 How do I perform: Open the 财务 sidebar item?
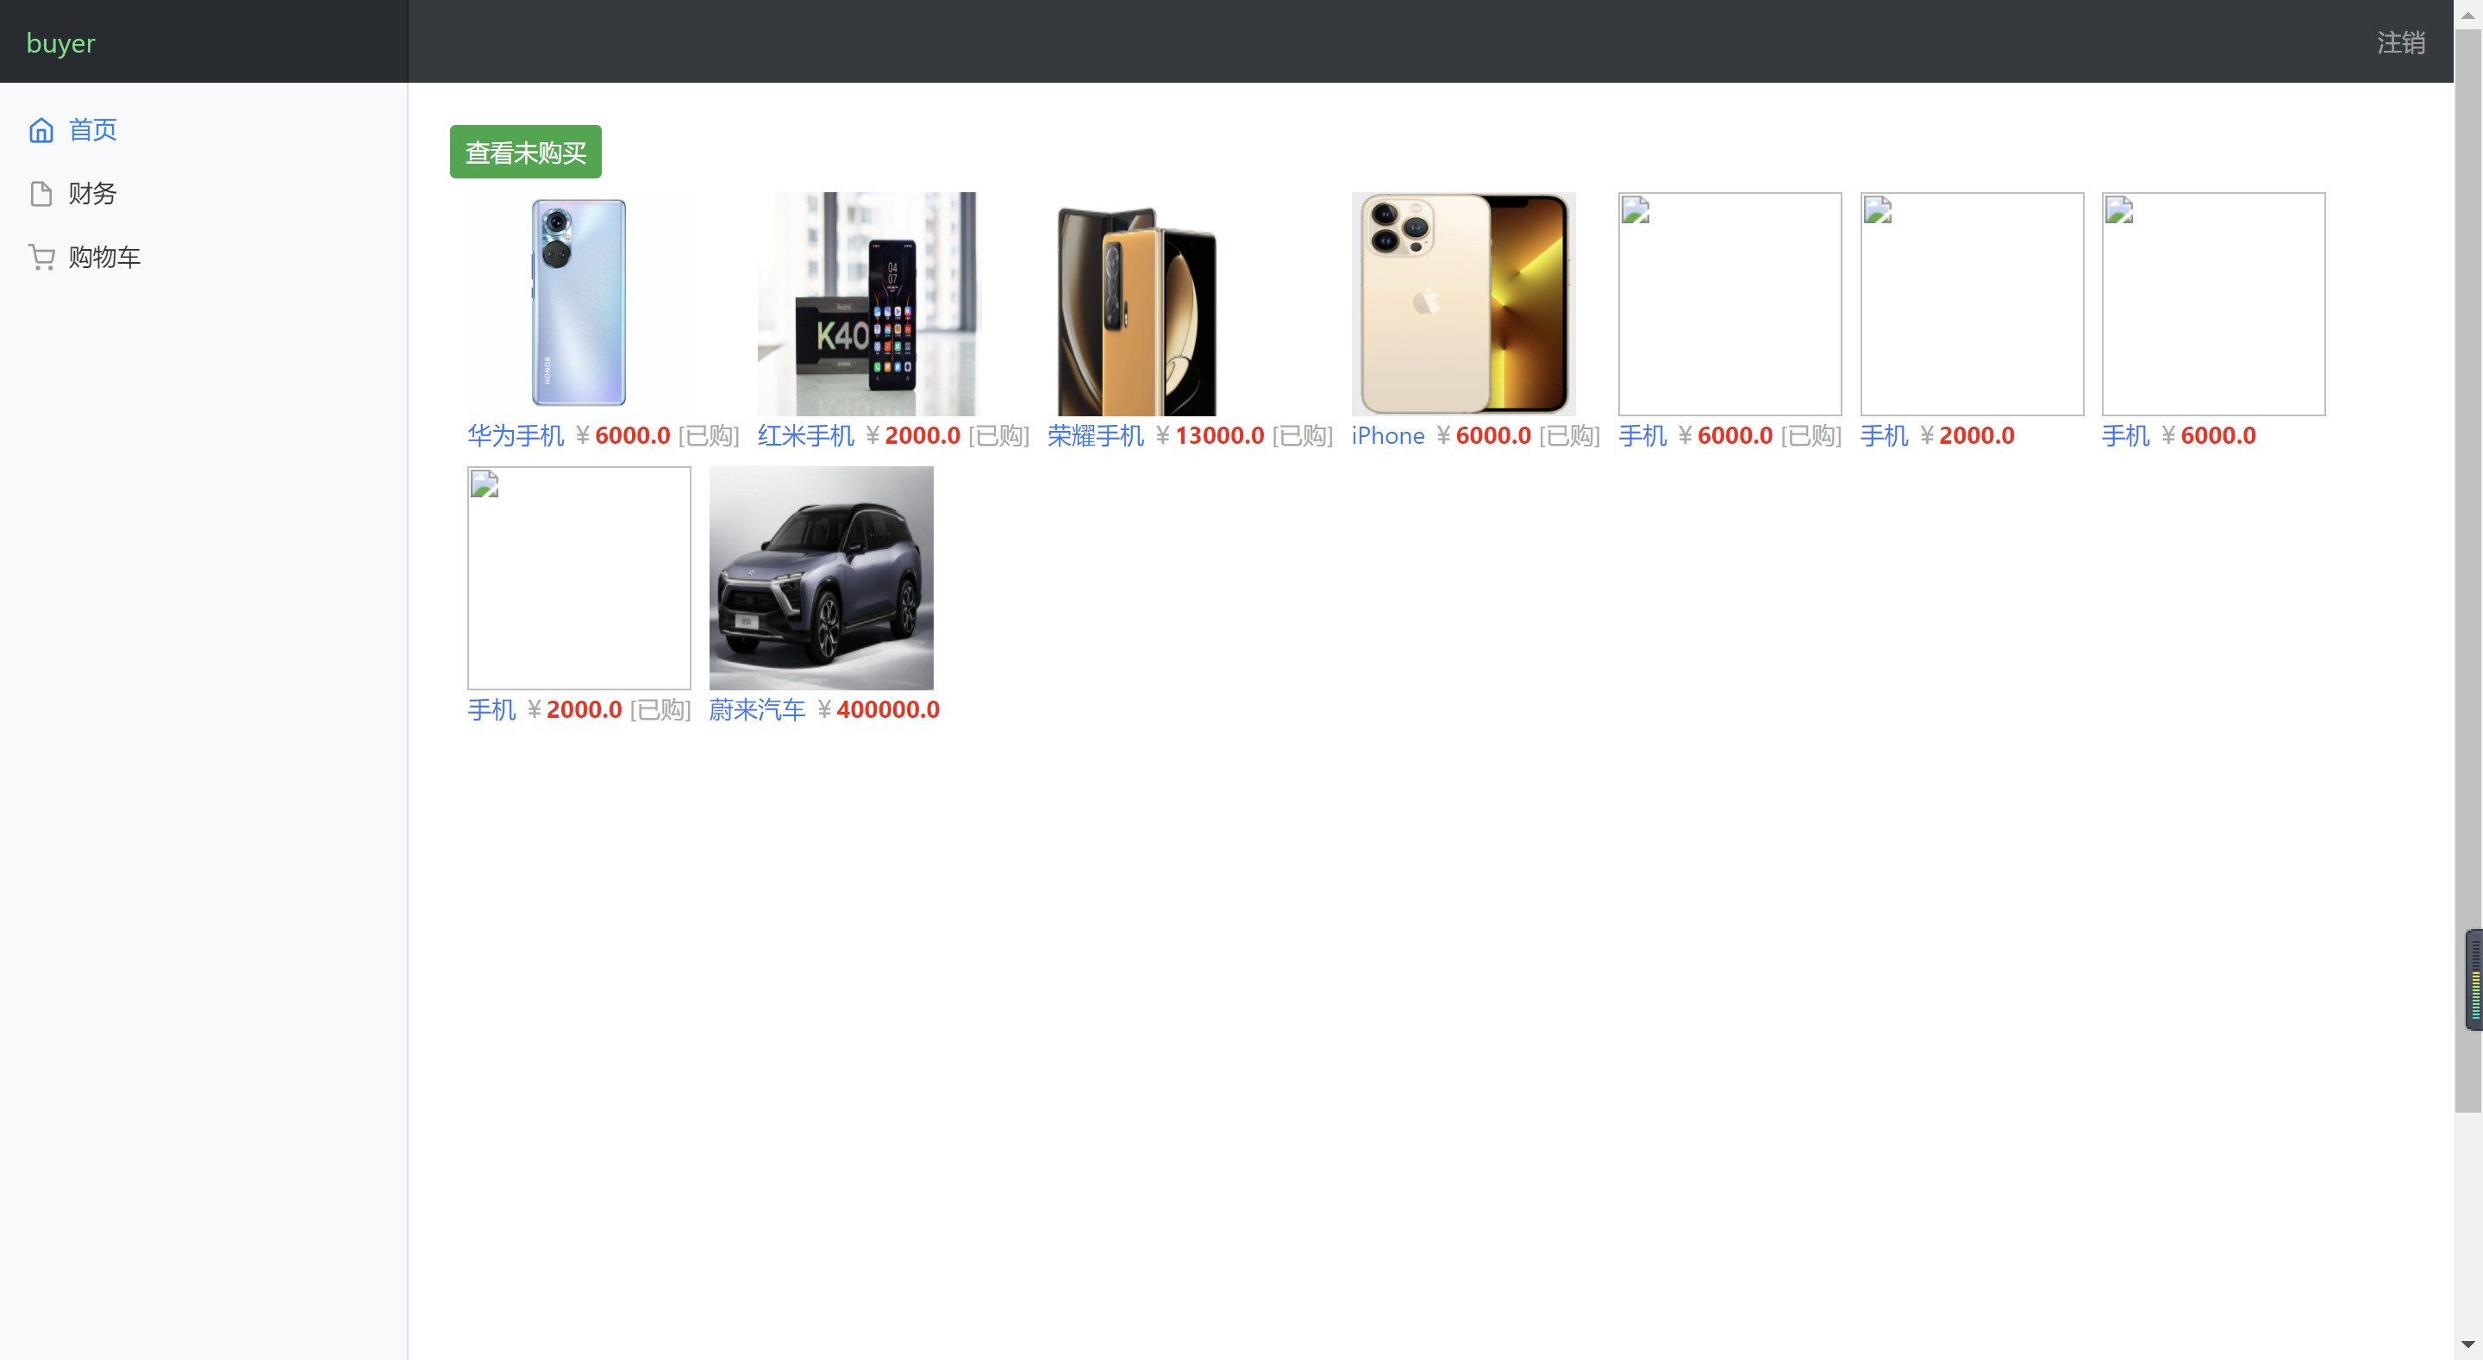tap(91, 193)
